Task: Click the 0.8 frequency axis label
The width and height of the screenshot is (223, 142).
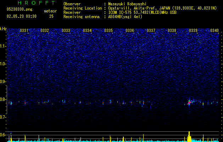Action: coord(3,99)
